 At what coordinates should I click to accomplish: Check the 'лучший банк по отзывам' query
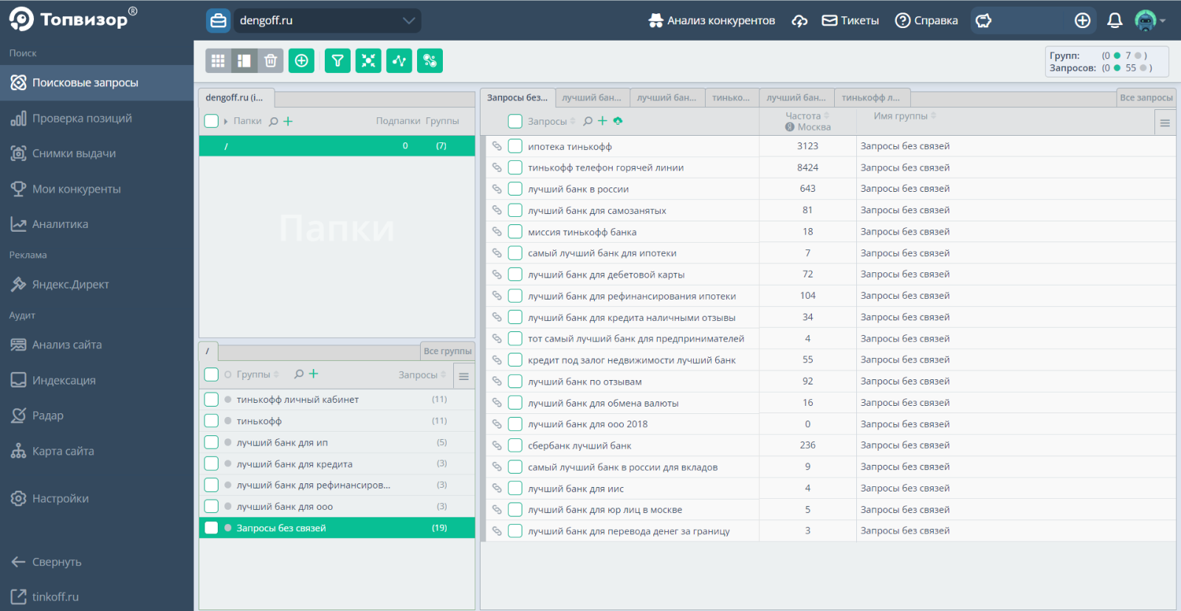pos(515,382)
